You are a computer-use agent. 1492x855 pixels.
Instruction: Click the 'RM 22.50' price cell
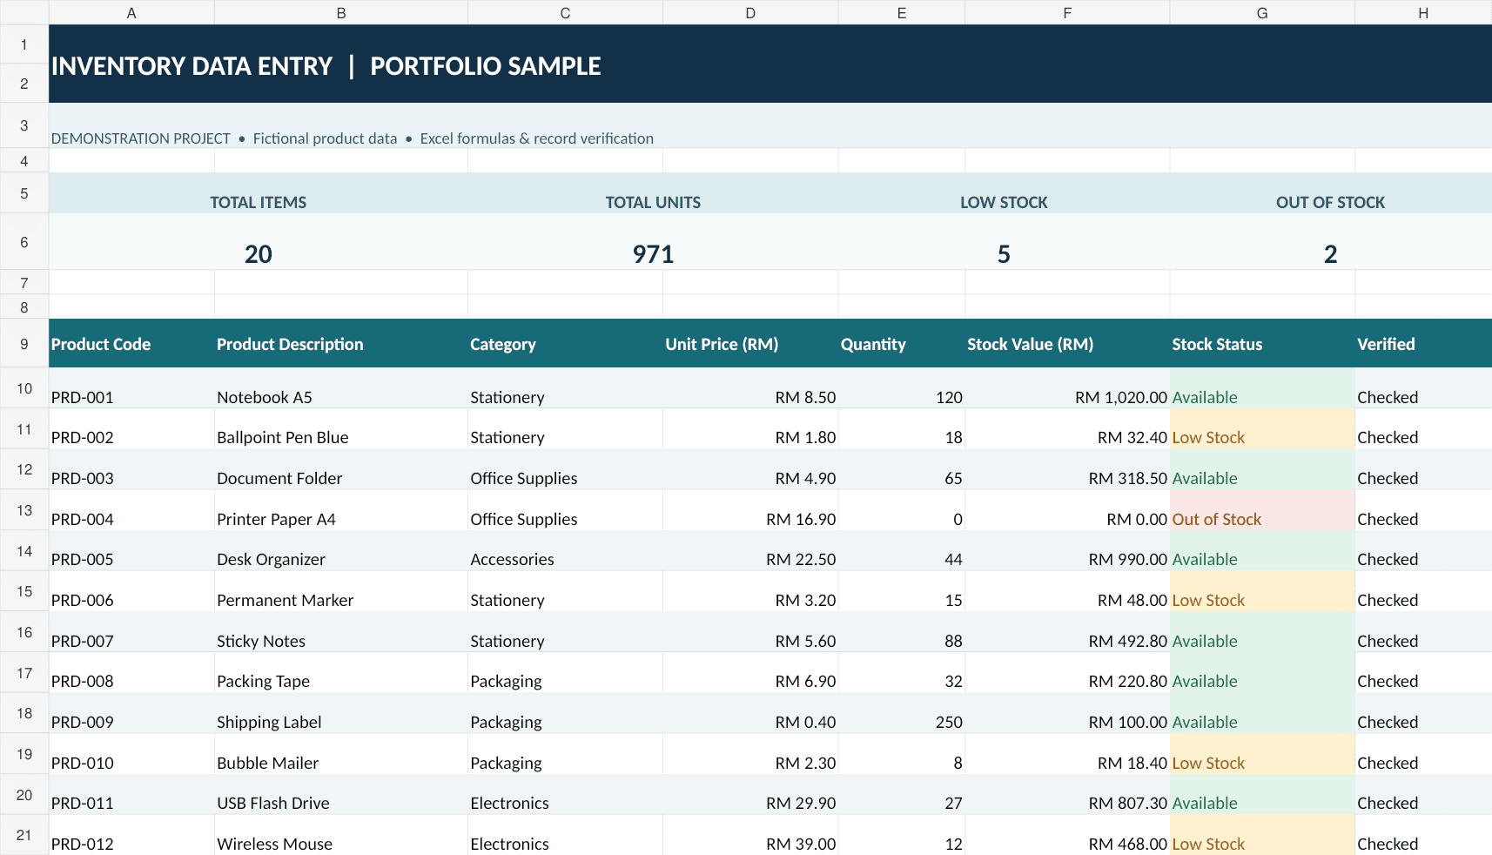click(750, 551)
